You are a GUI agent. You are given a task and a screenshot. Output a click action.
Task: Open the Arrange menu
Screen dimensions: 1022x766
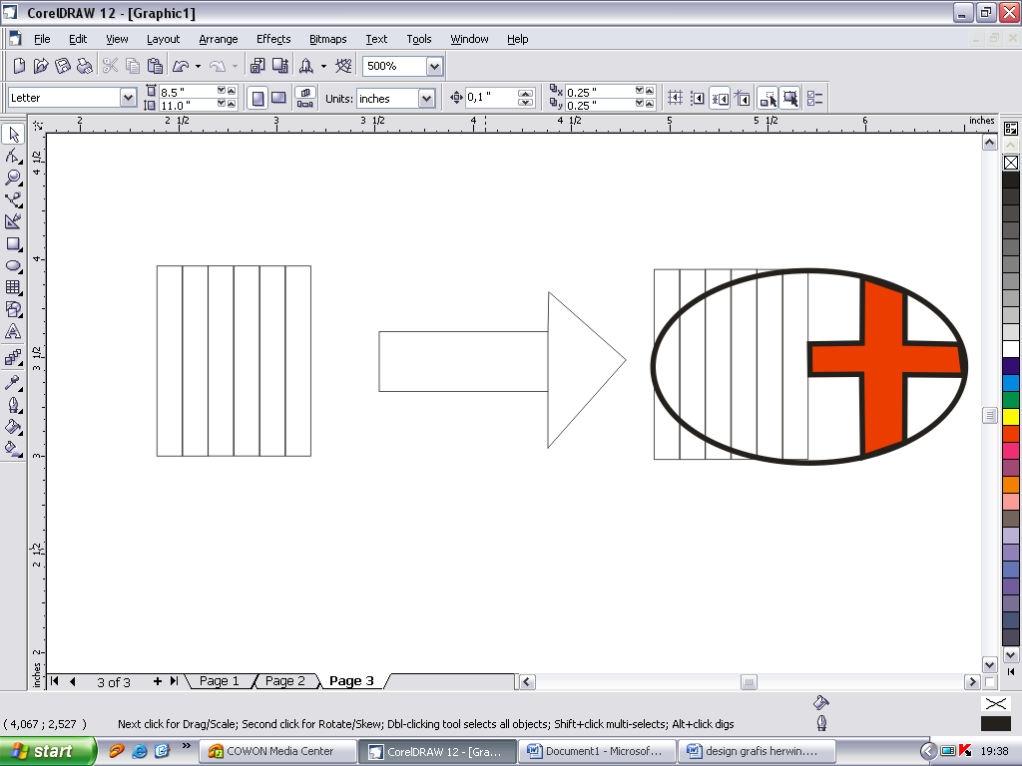(x=219, y=39)
